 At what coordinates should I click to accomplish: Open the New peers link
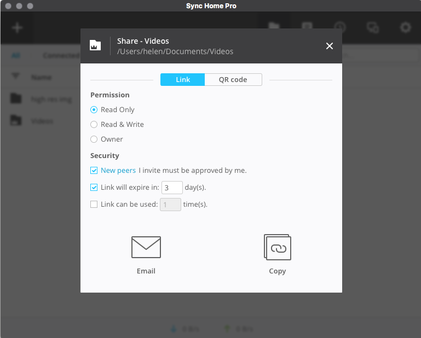pos(118,170)
